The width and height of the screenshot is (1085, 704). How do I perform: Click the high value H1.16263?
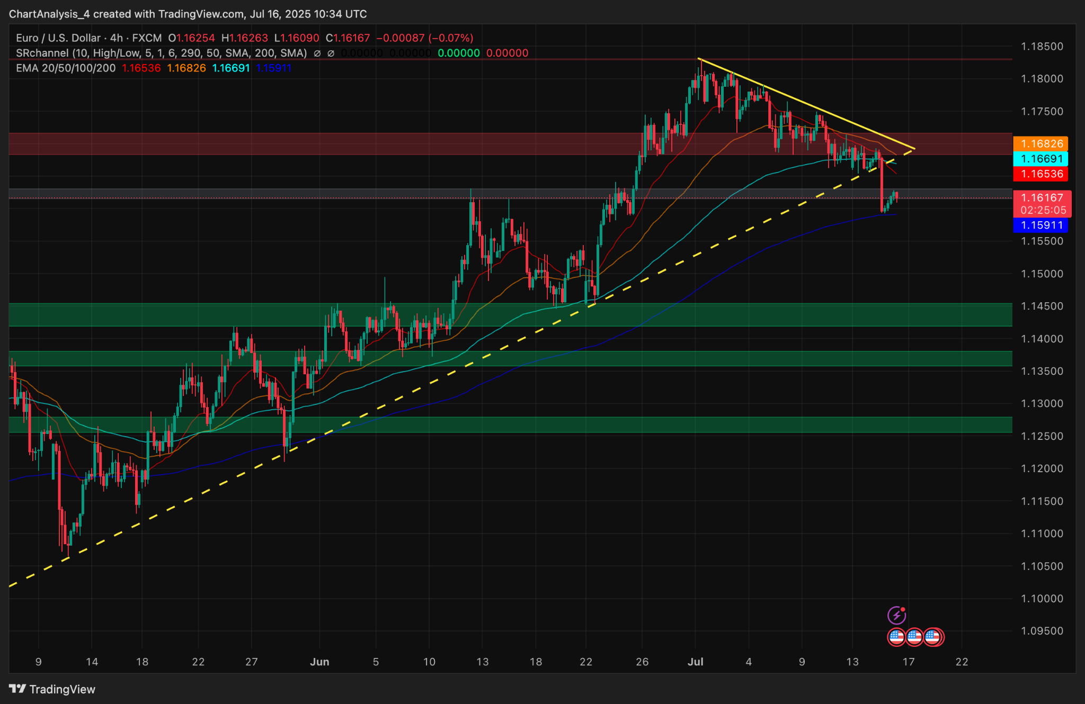click(x=245, y=38)
